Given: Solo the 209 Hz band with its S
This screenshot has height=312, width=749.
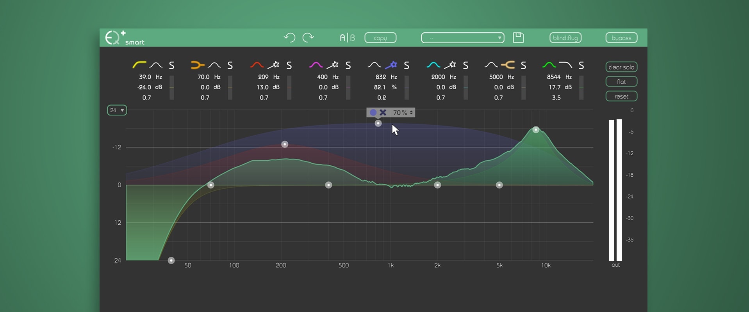Looking at the screenshot, I should tap(289, 65).
